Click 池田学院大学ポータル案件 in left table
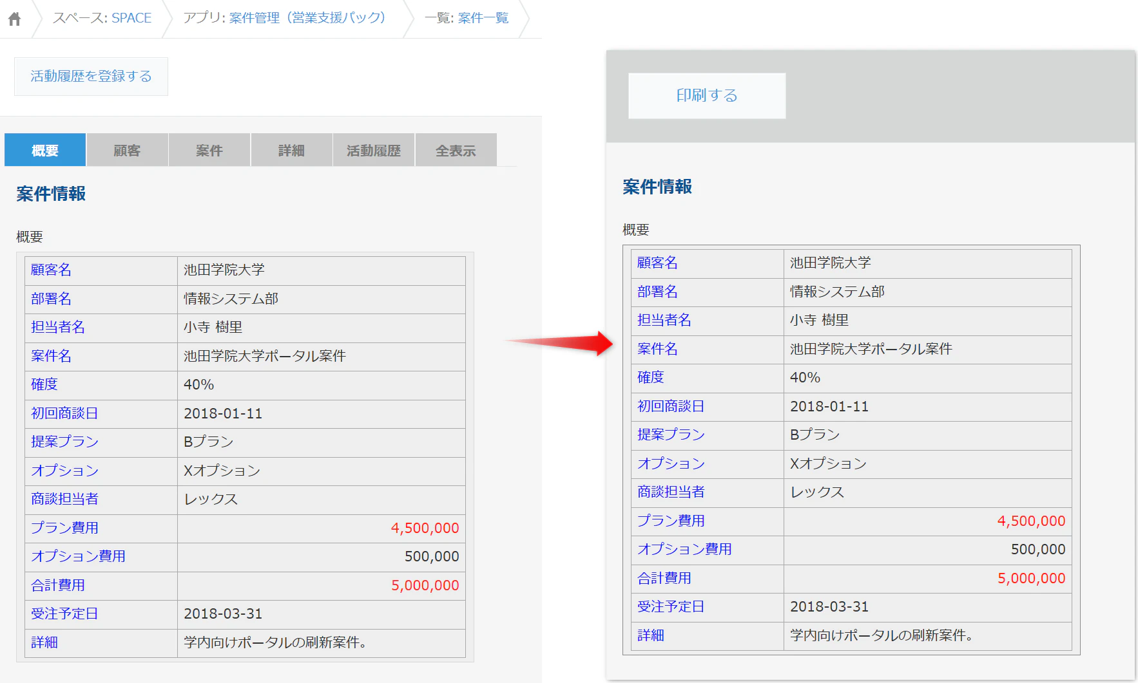 [265, 356]
